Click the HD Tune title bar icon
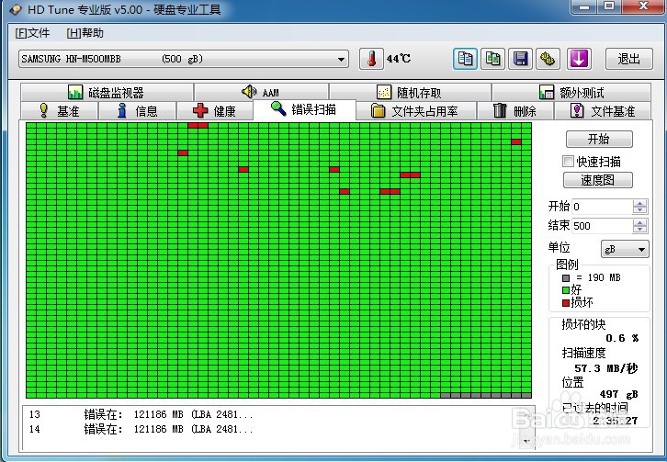This screenshot has width=667, height=462. 16,9
